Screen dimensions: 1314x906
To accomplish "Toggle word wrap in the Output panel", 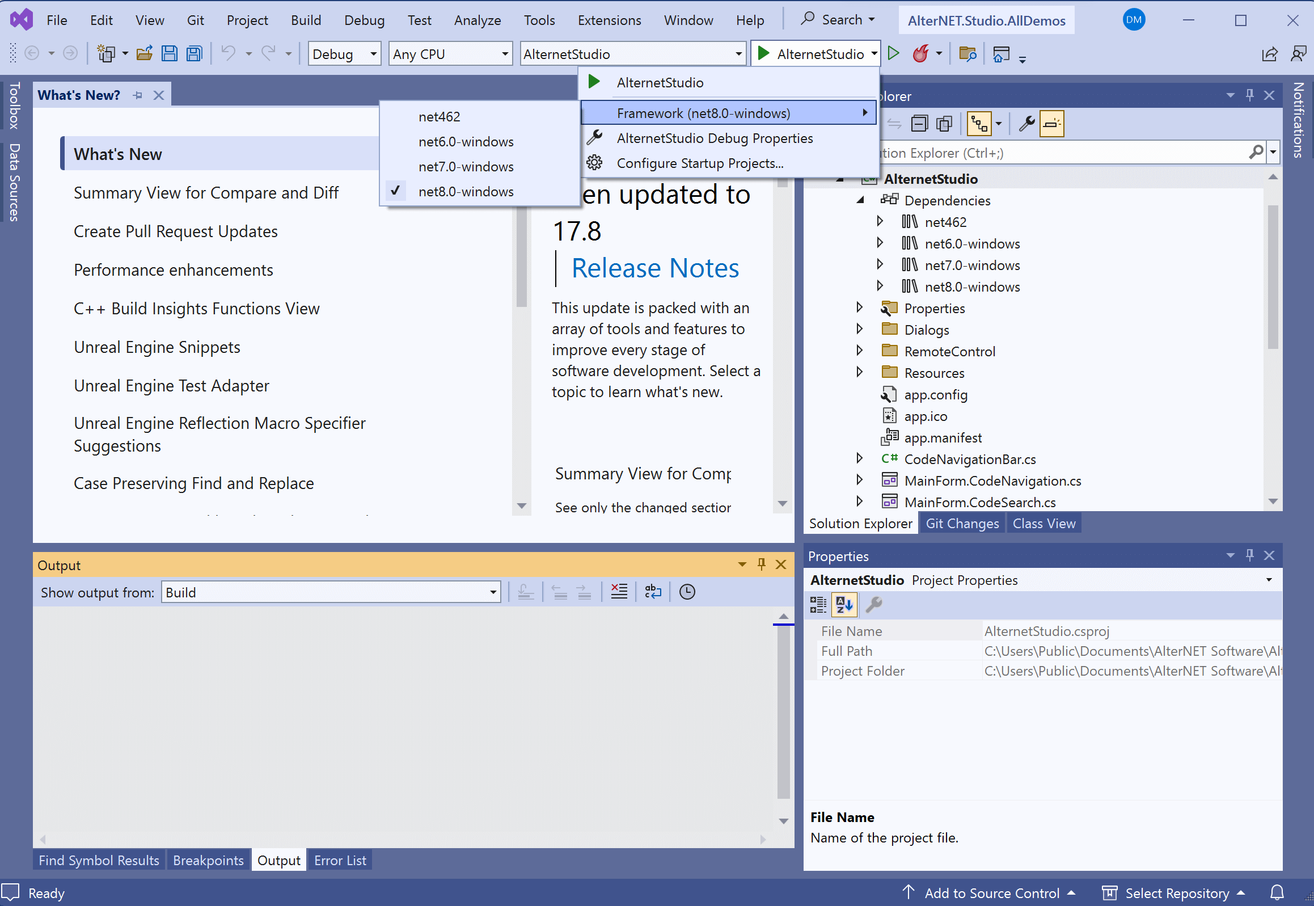I will pyautogui.click(x=653, y=591).
